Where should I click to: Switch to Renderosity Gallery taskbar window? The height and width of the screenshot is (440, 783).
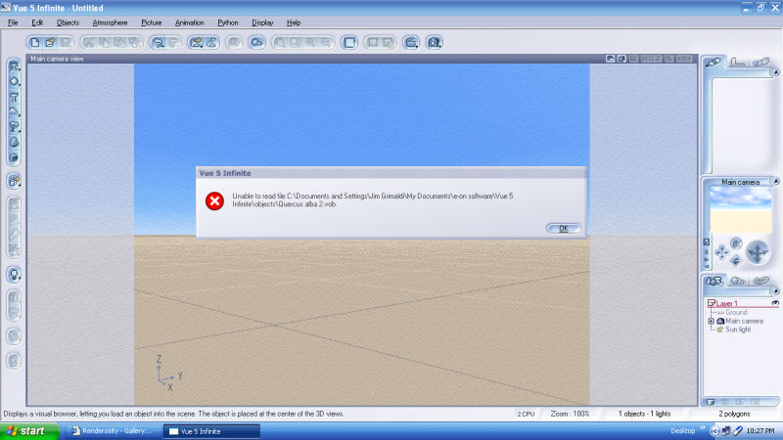coord(113,431)
